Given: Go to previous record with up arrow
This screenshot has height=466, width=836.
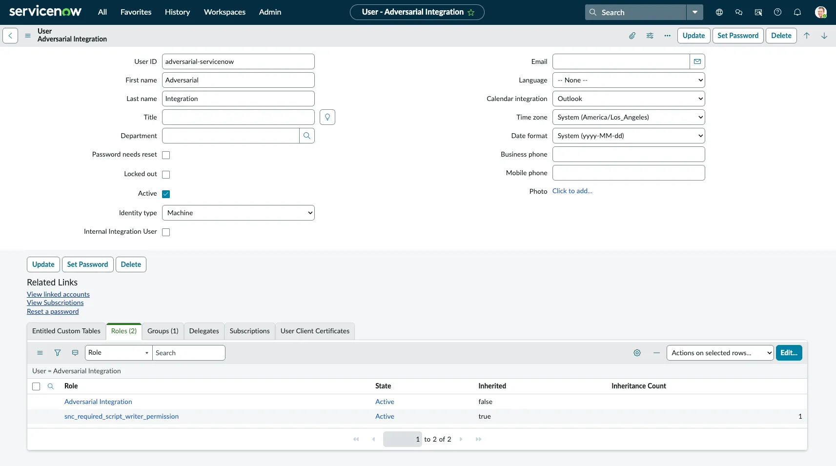Looking at the screenshot, I should [807, 36].
